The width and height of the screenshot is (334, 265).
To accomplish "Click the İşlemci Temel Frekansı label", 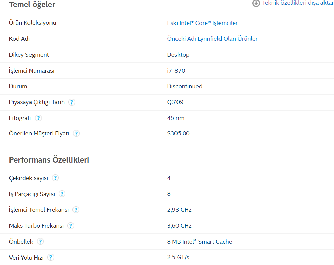I will [x=39, y=210].
